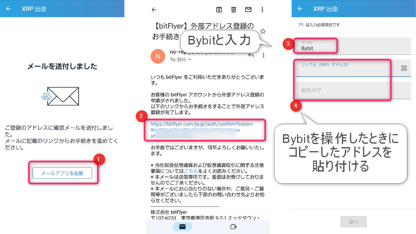Tap the は入力必須項目です note
The image size is (416, 234).
319,25
